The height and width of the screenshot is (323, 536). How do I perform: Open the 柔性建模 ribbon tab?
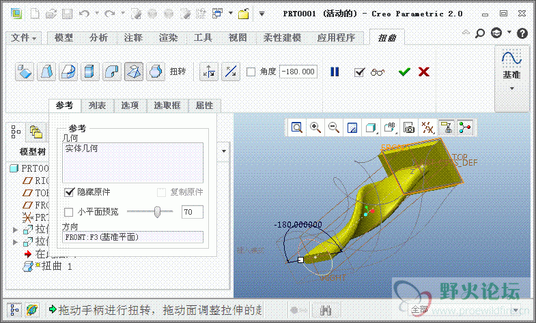tap(282, 37)
